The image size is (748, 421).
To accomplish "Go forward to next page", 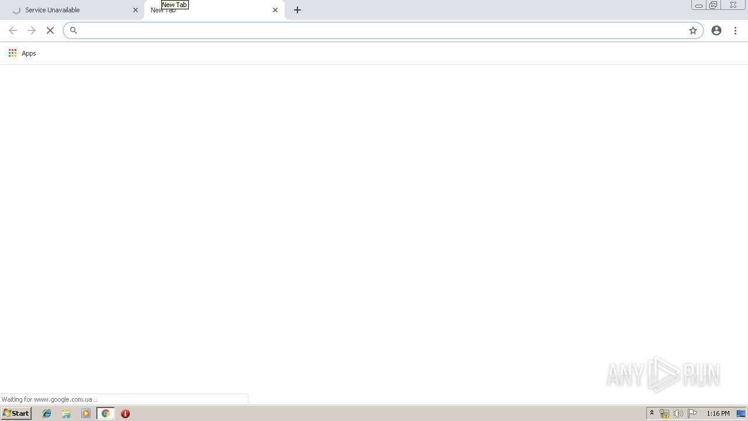I will [32, 30].
